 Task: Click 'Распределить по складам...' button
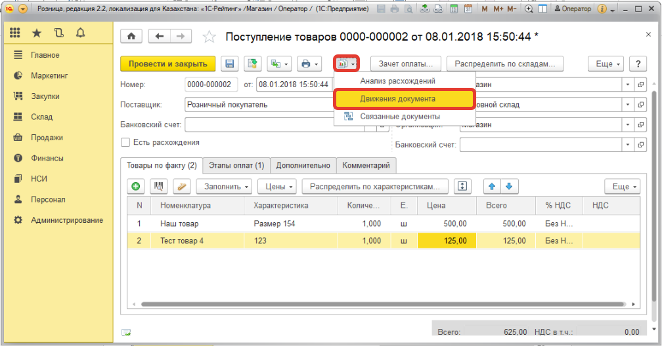point(505,64)
